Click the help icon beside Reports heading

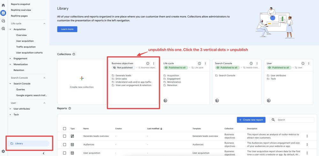(x=70, y=109)
